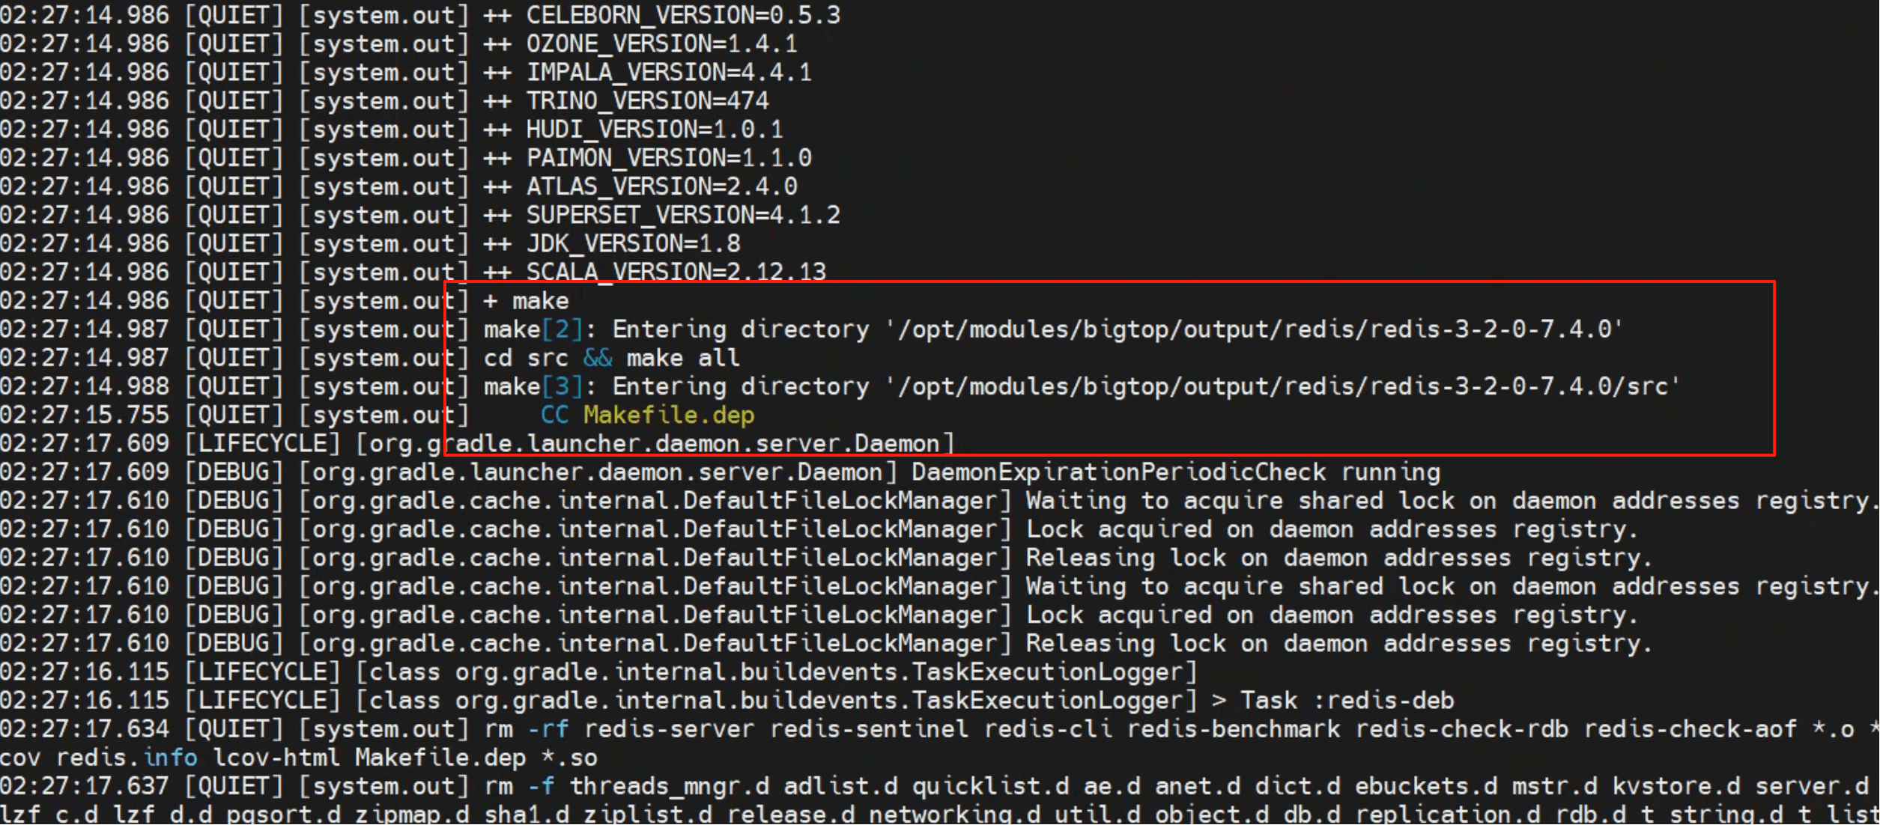The width and height of the screenshot is (1880, 825).
Task: Click the timestamp 02:27:17.634
Action: click(85, 729)
